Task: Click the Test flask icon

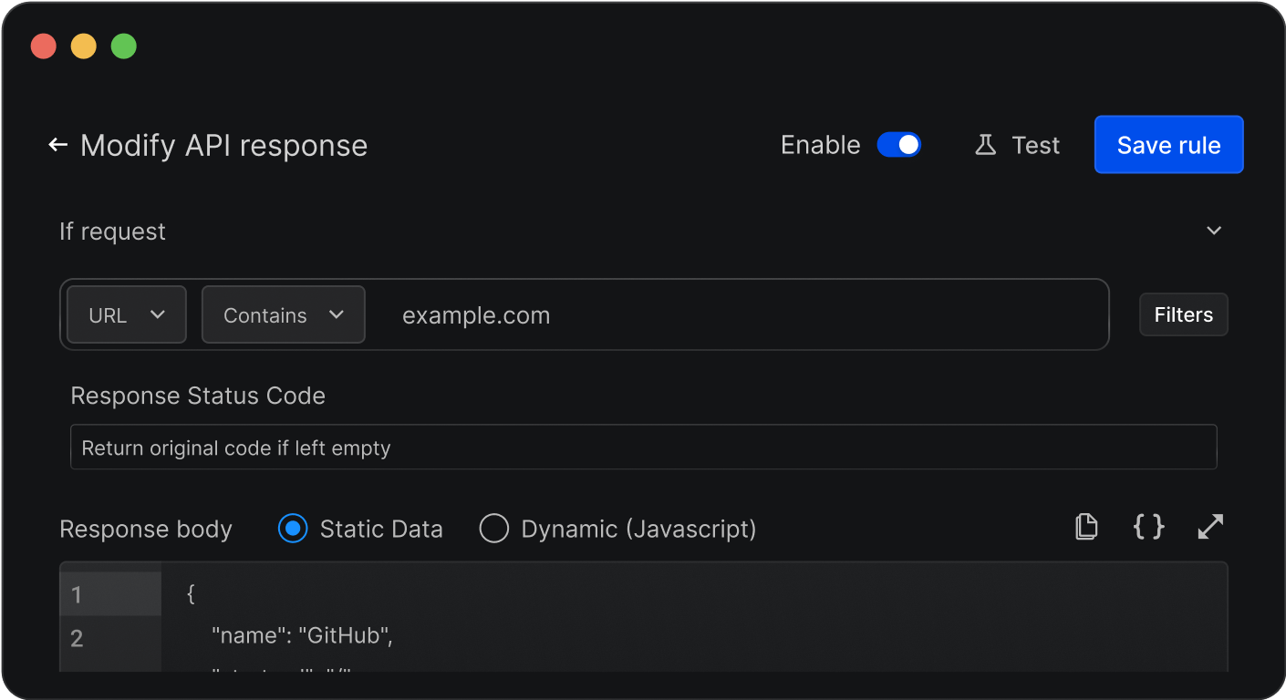Action: click(x=985, y=145)
